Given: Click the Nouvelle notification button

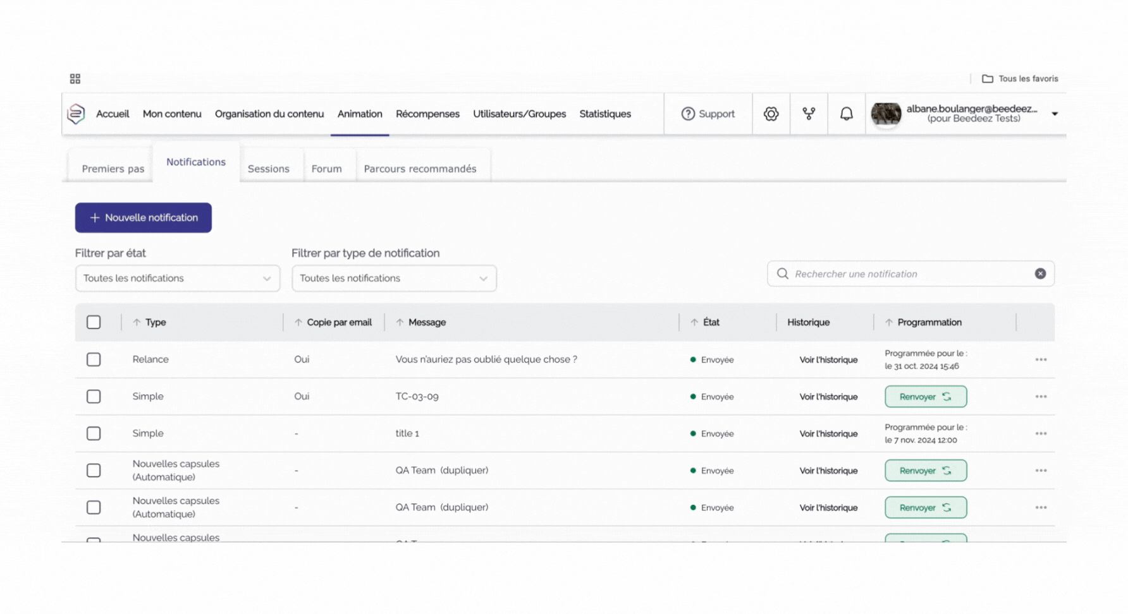Looking at the screenshot, I should 144,218.
